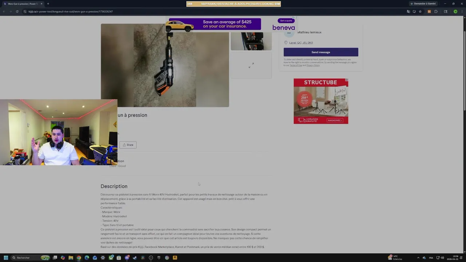Open a new browser tab

(x=48, y=4)
